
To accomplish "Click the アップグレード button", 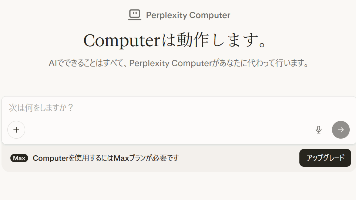I will [x=325, y=158].
